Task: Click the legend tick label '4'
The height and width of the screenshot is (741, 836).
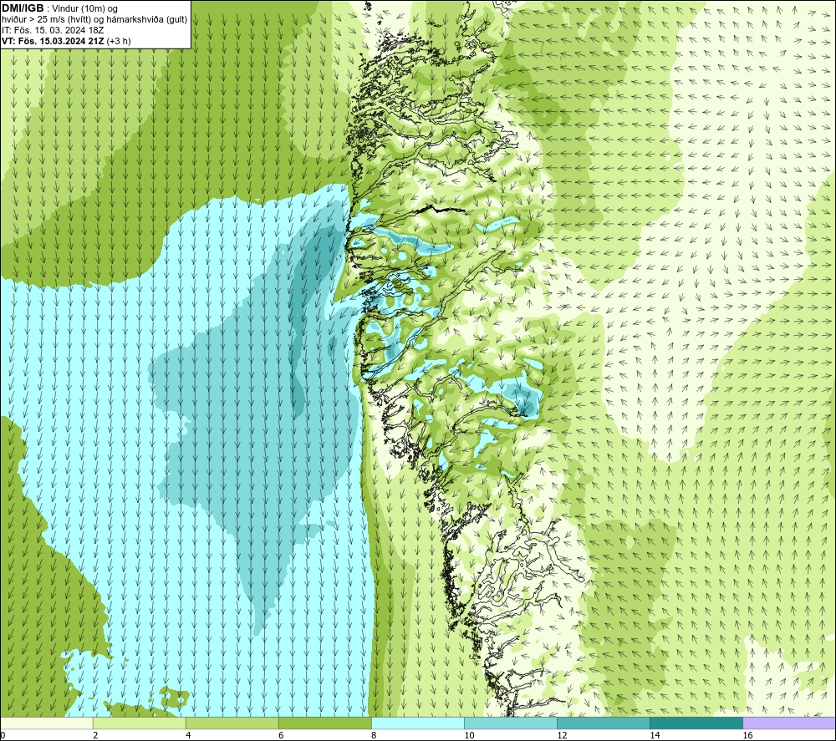Action: [x=188, y=735]
